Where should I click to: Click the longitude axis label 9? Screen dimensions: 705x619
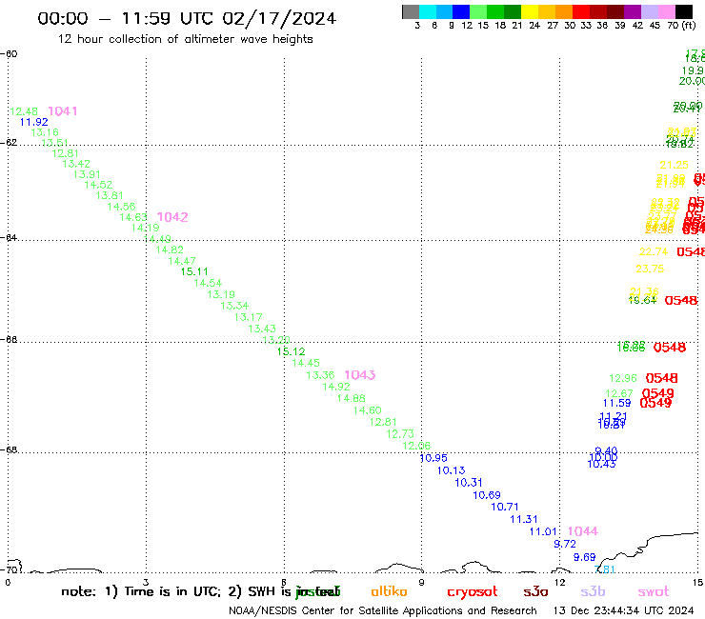click(421, 583)
